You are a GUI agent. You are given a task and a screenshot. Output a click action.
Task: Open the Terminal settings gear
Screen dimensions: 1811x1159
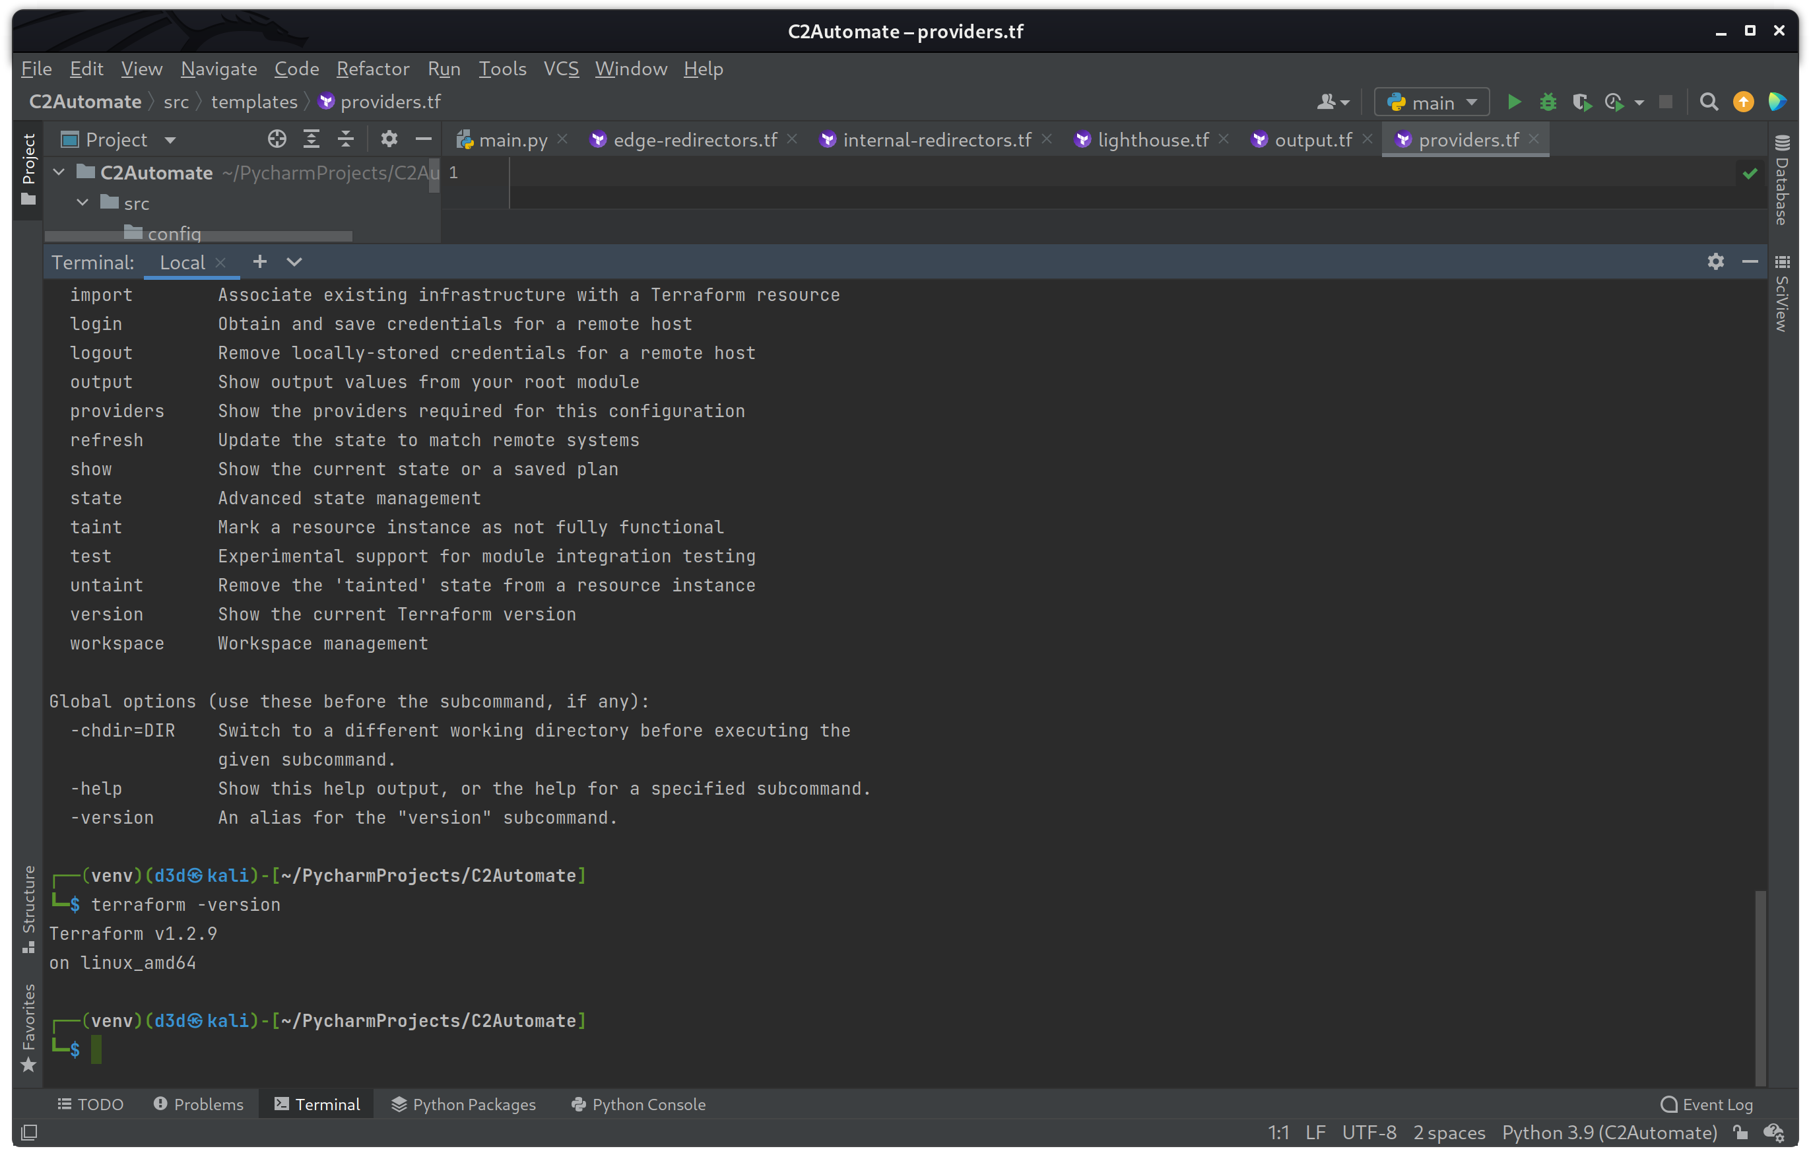click(1715, 261)
